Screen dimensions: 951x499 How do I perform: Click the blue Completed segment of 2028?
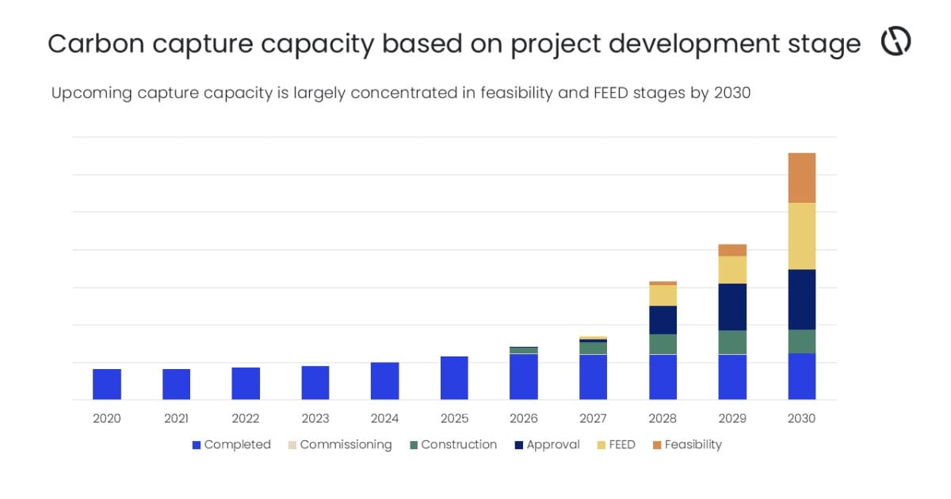click(x=663, y=377)
